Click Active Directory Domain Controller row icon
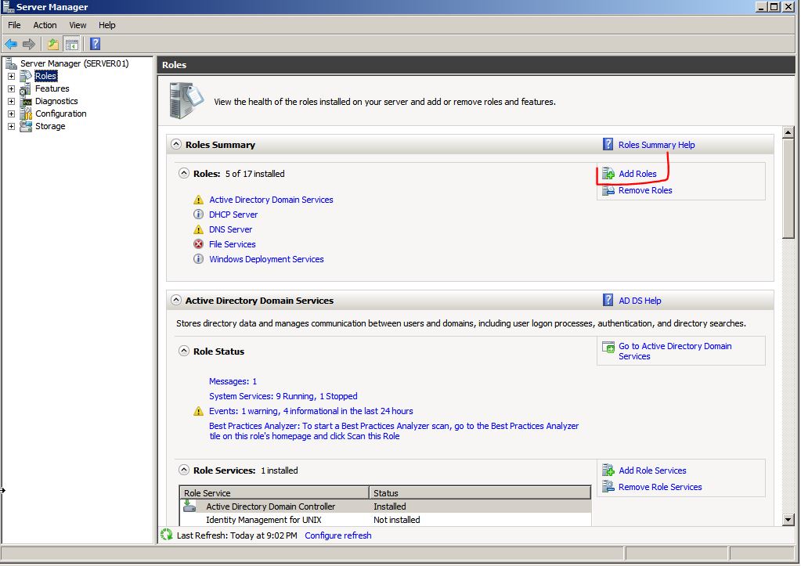Screen dimensions: 801x566 click(189, 507)
